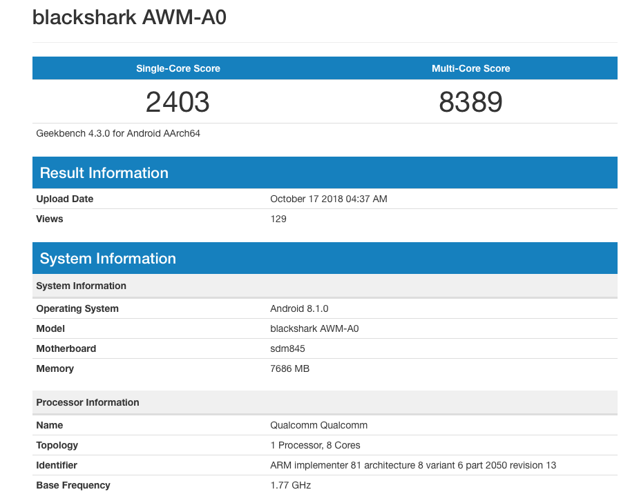Screen dimensions: 630x503
Task: Click the blackshark AWM-A0 page title
Action: pyautogui.click(x=129, y=17)
